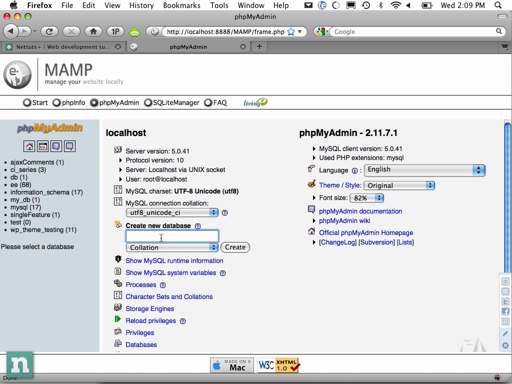Click Firefox Reload button
Image resolution: width=512 pixels, height=384 pixels.
pos(49,31)
